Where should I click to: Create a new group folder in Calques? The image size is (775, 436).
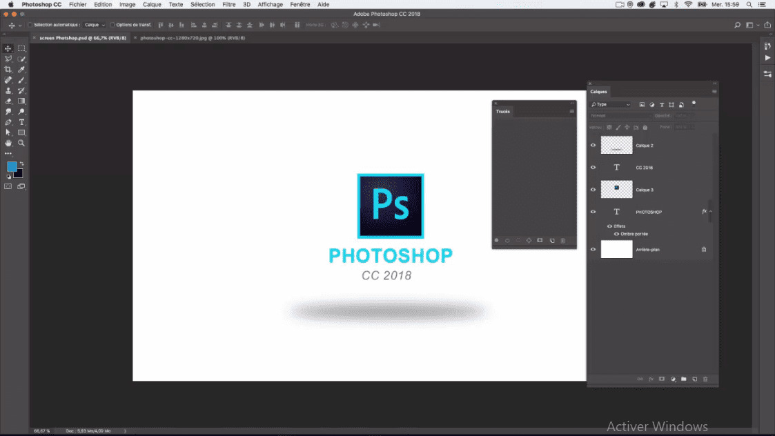684,379
